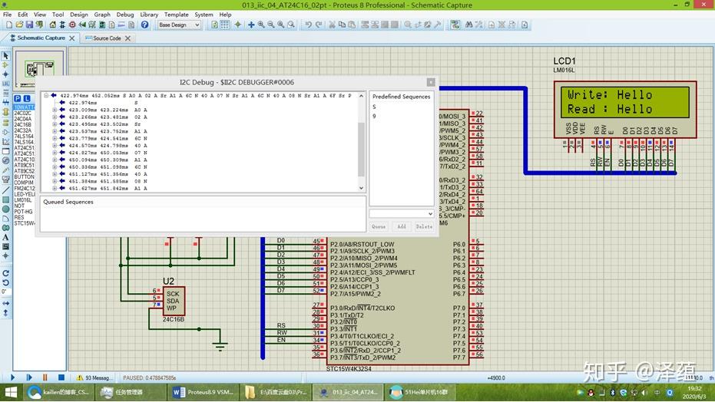Click the Queue button in I2C Debug
715x402 pixels.
pos(379,226)
